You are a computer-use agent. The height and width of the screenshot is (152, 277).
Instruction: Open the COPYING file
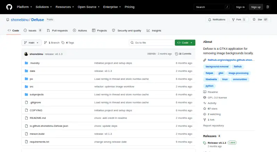[36, 111]
